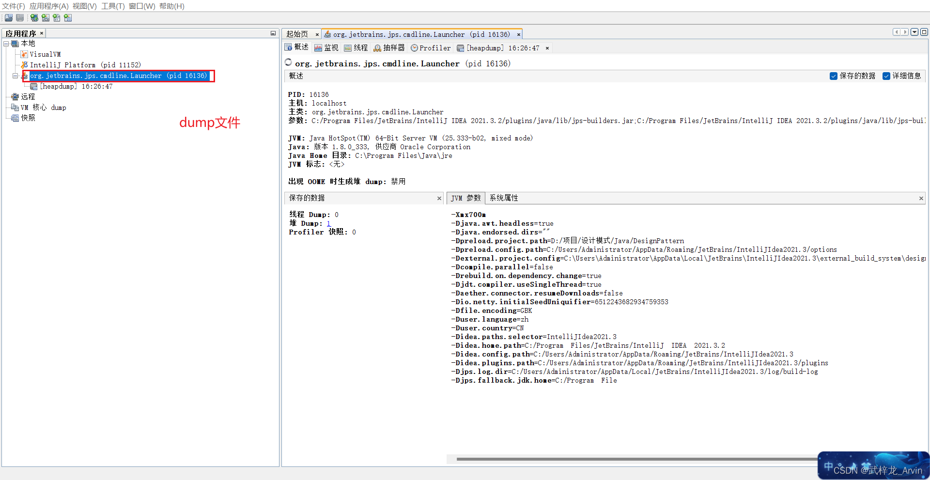The width and height of the screenshot is (930, 480).
Task: Click the 本地 computer icon in tree
Action: click(x=15, y=44)
